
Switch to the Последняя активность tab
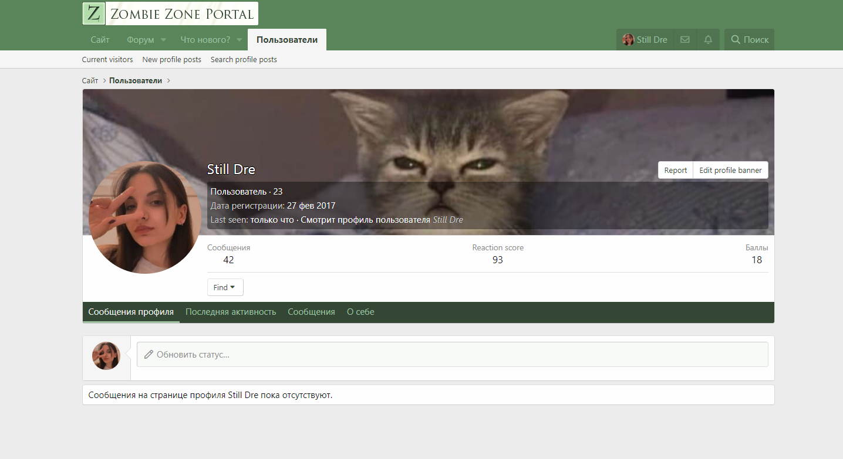(x=231, y=312)
